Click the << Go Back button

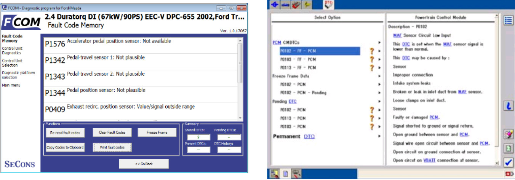[x=144, y=164]
